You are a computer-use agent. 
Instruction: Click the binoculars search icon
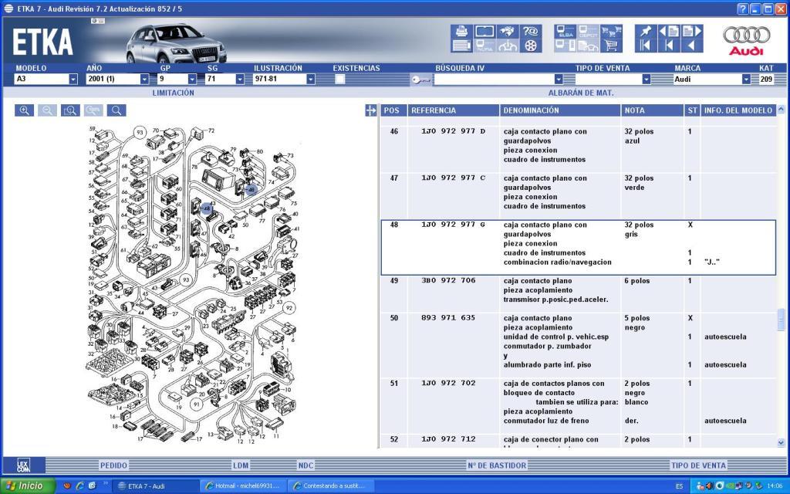click(x=508, y=31)
